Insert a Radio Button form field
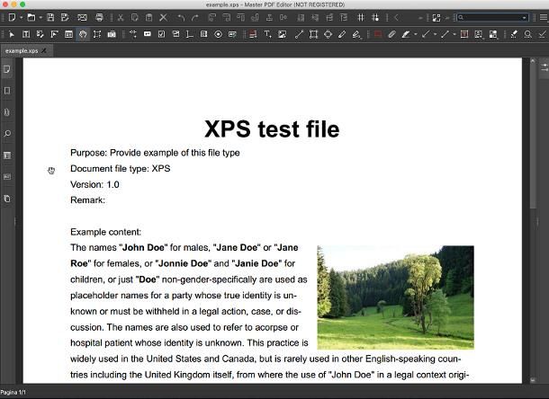549x399 pixels. 218,34
